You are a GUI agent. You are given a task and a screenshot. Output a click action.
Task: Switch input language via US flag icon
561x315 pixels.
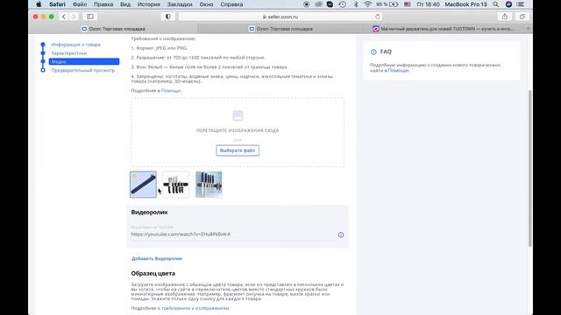click(x=407, y=4)
